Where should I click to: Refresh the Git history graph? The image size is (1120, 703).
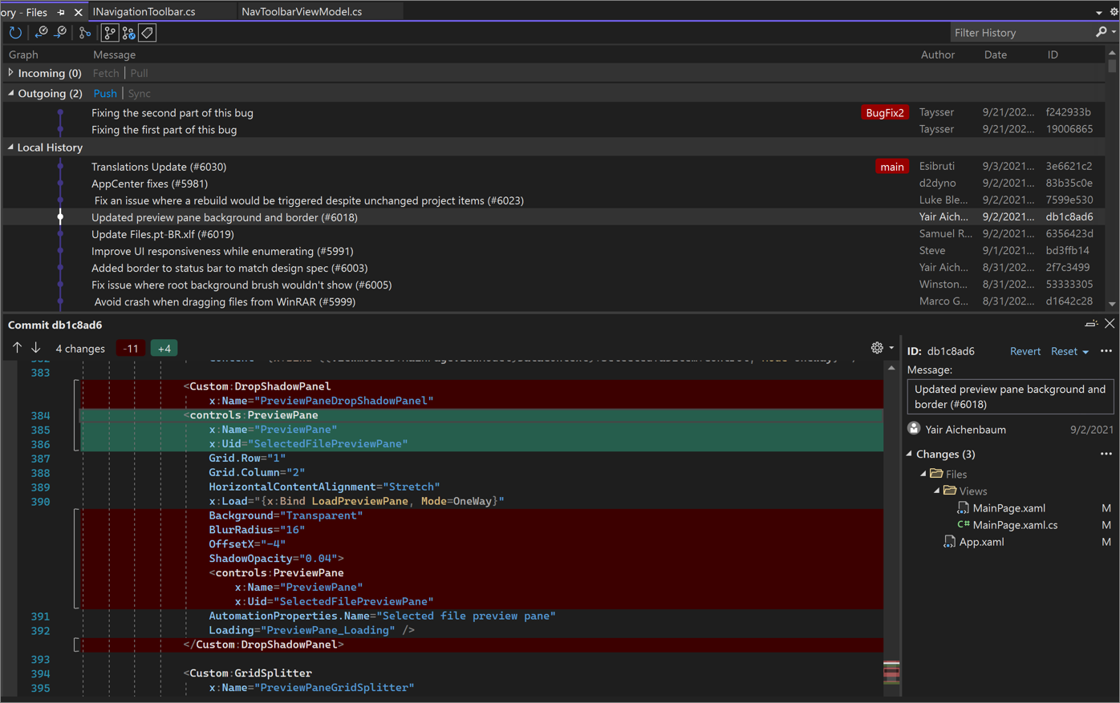(14, 32)
